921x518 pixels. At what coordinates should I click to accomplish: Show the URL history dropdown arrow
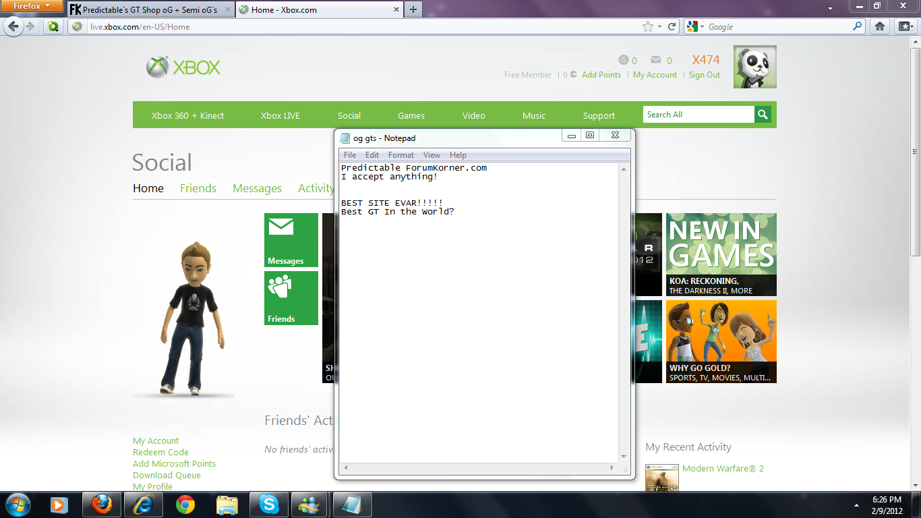[660, 26]
